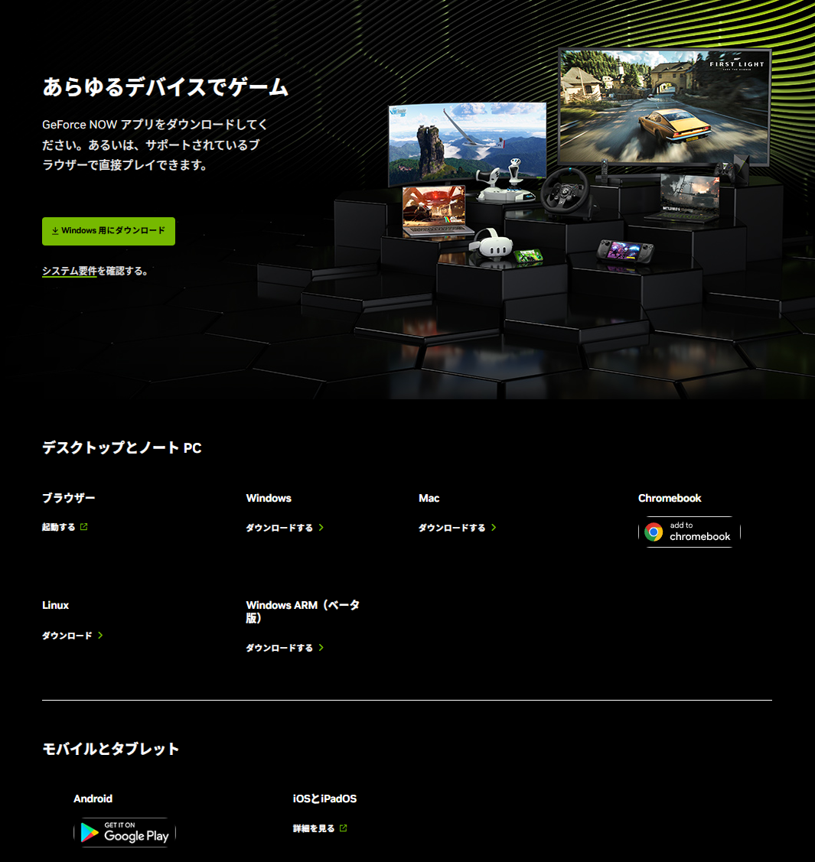Click the Get it on Google Play badge
Screen dimensions: 815x862
tap(125, 832)
